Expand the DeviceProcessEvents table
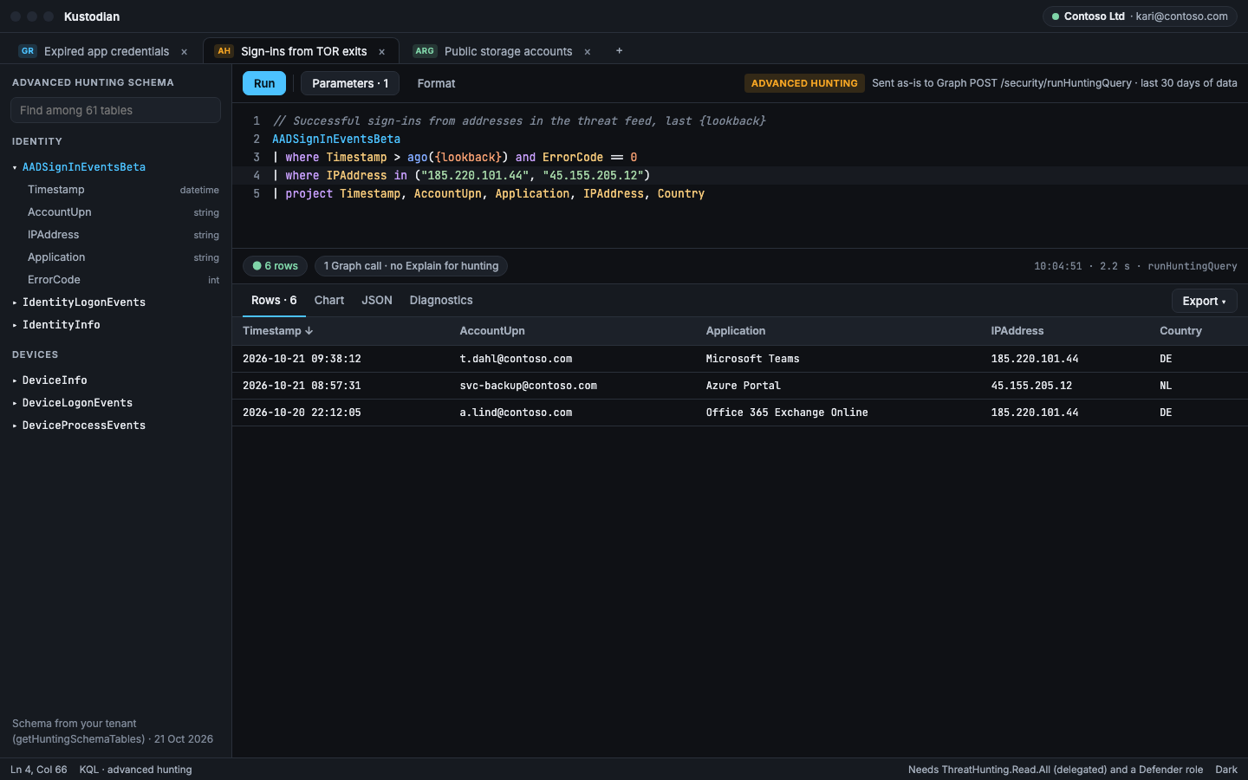 tap(15, 426)
